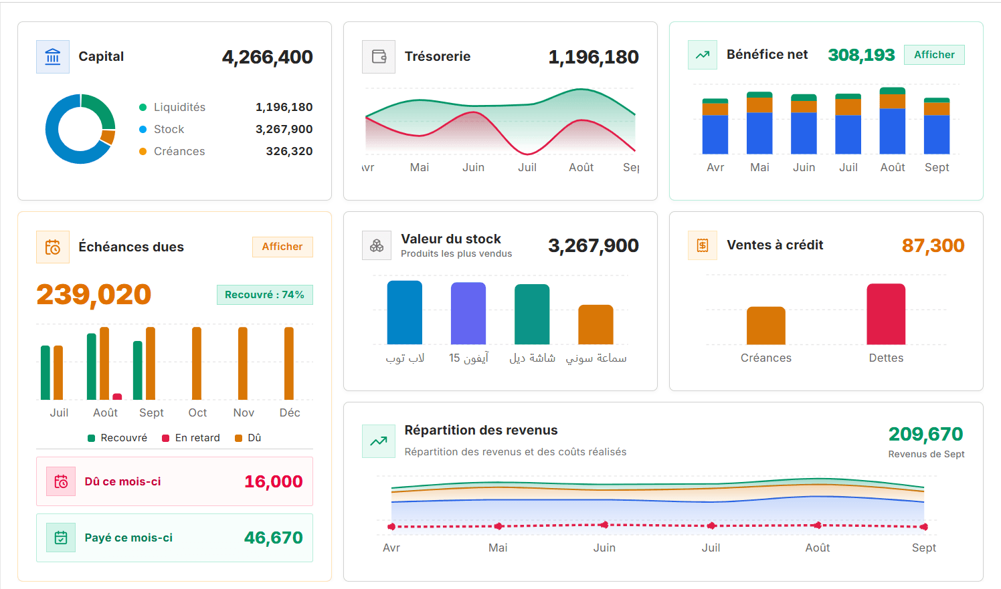Click the Payé ce mois-ci calendar-check icon
Image resolution: width=1001 pixels, height=589 pixels.
point(61,538)
